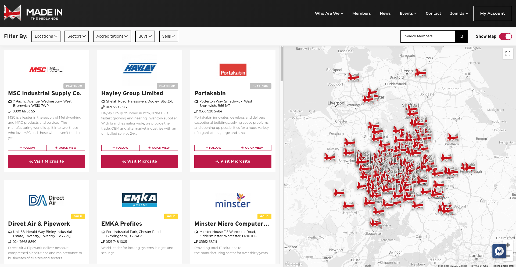Open map fullscreen view icon
The height and width of the screenshot is (267, 516).
pos(508,54)
